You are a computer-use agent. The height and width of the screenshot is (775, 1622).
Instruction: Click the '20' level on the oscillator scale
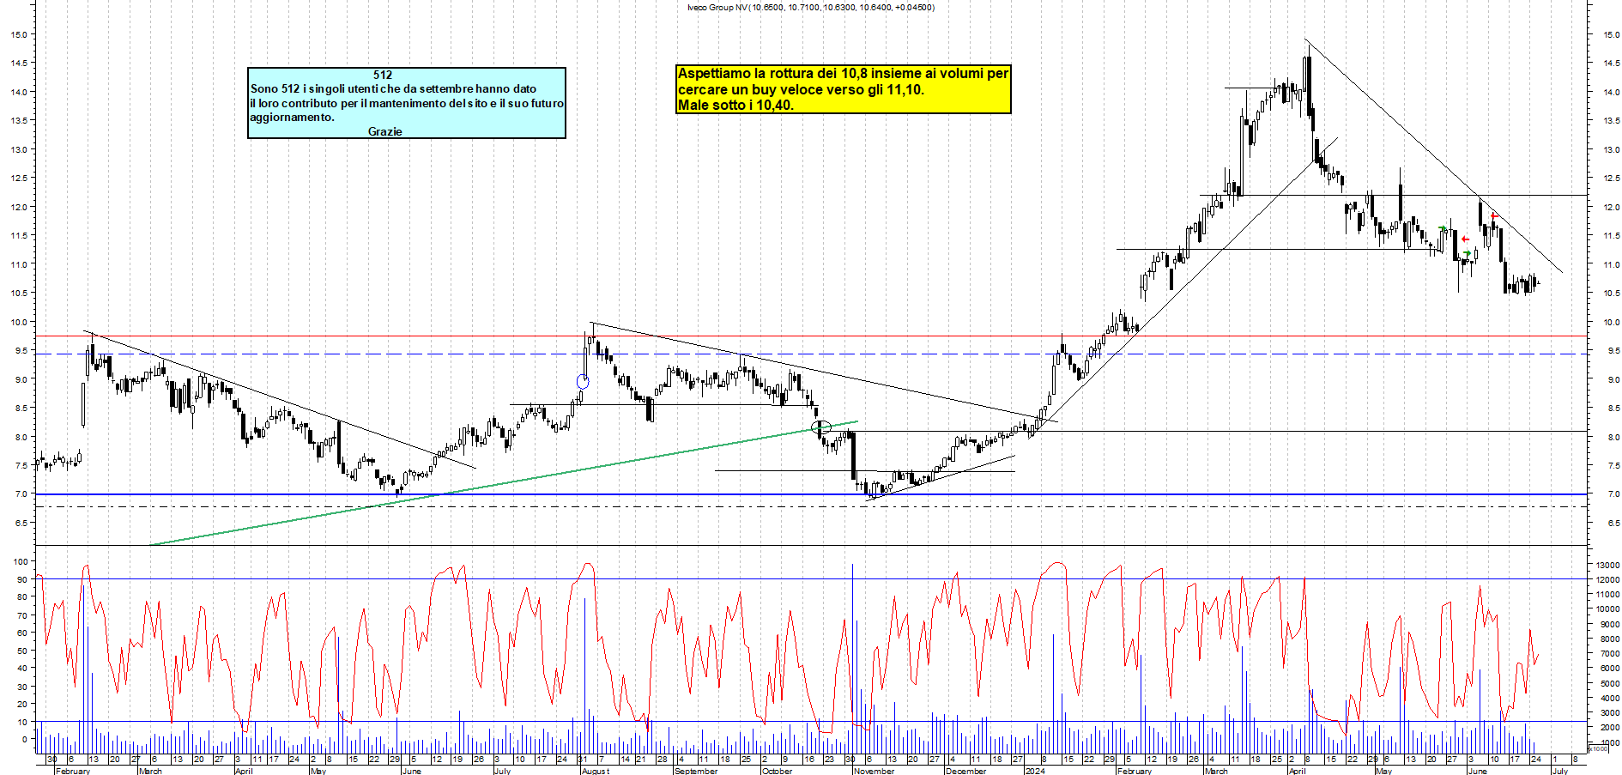coord(22,704)
